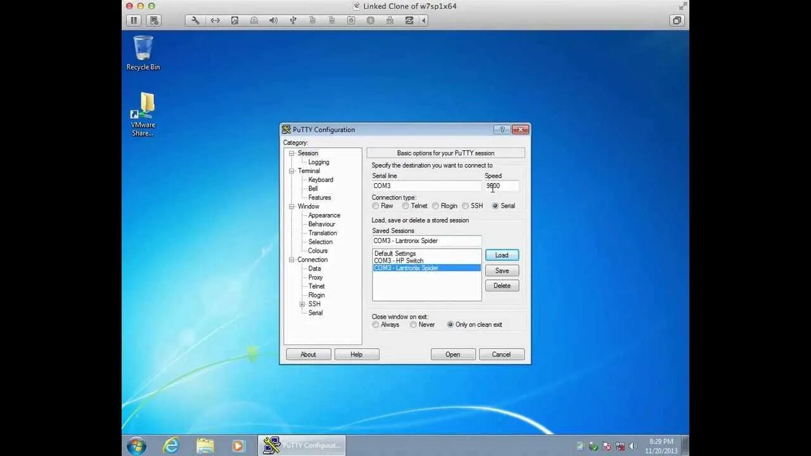811x456 pixels.
Task: Click the Saved Sessions name field
Action: pos(426,241)
